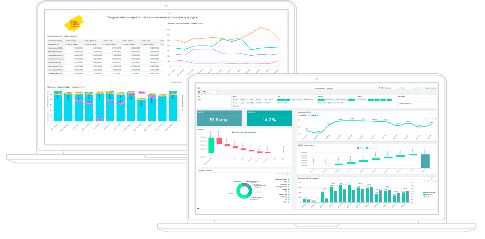Click the folder icon under the donut chart
Screen dimensions: 485x239
pos(198,209)
